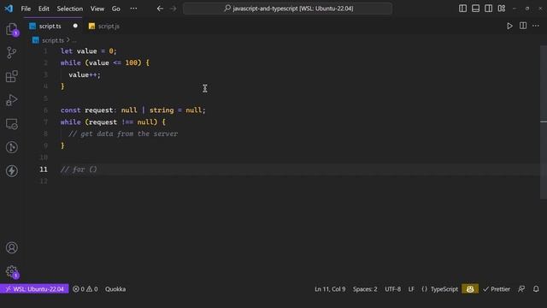Go forward with the right arrow
The image size is (547, 308).
coord(173,9)
